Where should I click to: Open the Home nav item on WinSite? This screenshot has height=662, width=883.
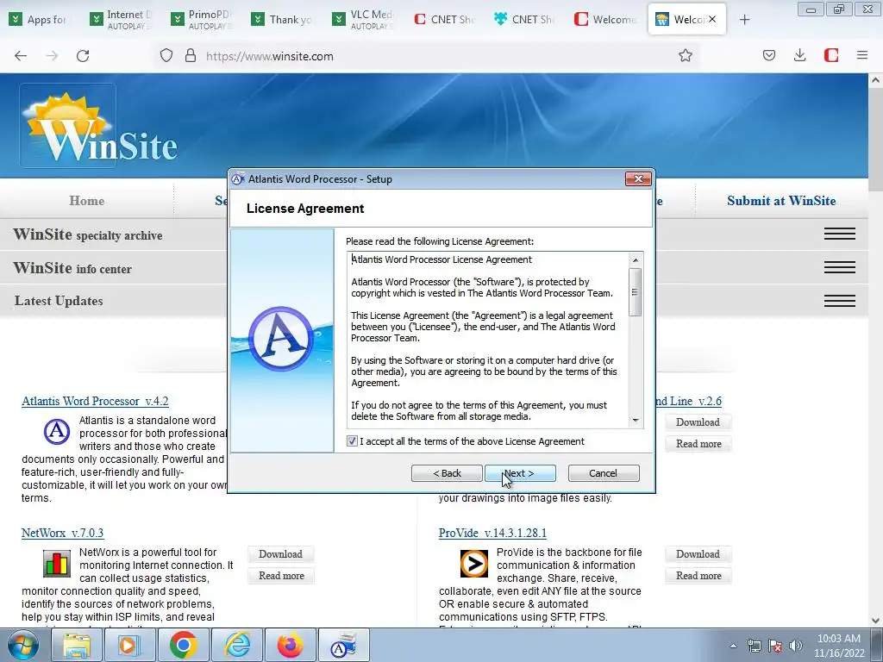pyautogui.click(x=87, y=200)
